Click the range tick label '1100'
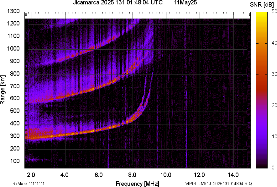The image size is (277, 187). (13, 36)
